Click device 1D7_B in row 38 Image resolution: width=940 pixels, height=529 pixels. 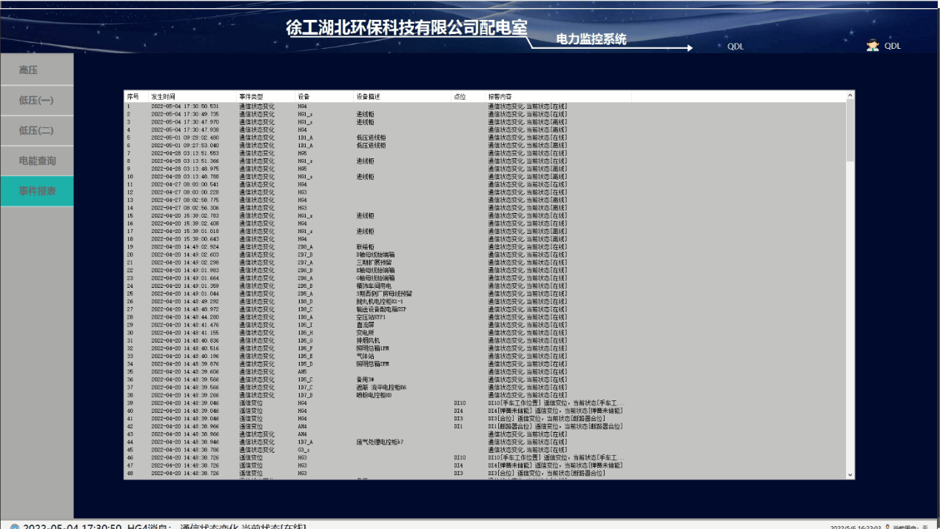pos(305,395)
